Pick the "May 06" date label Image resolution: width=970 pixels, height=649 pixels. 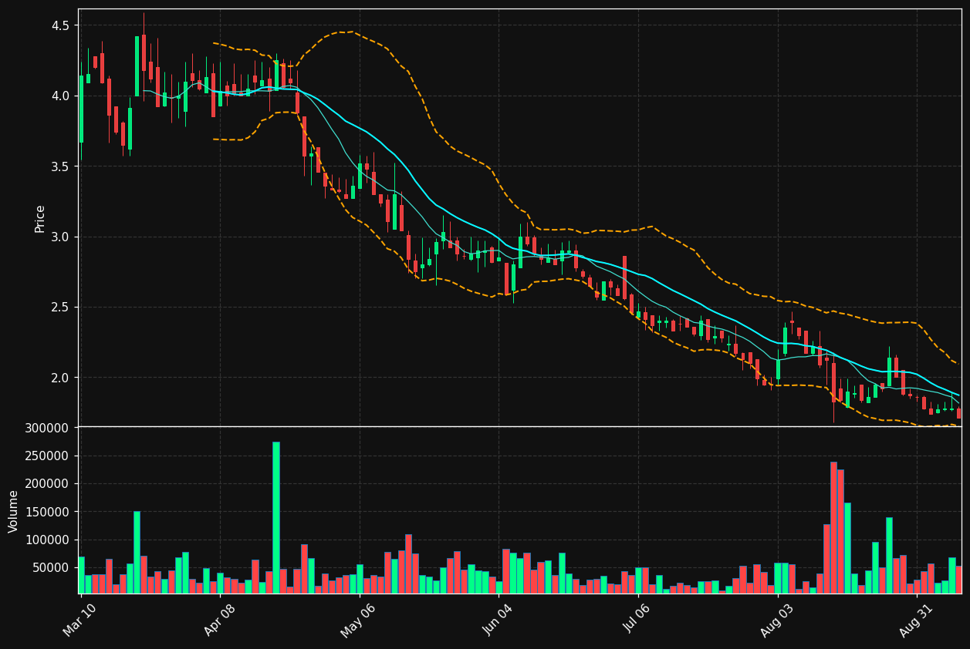click(x=357, y=620)
